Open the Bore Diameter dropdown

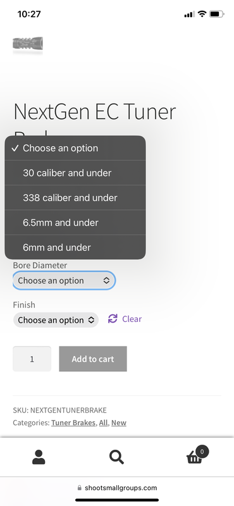(64, 280)
